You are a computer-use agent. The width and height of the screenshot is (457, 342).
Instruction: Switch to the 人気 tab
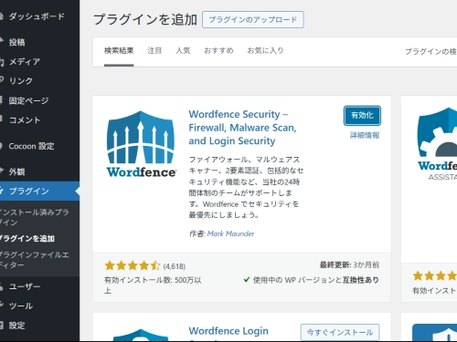point(183,51)
